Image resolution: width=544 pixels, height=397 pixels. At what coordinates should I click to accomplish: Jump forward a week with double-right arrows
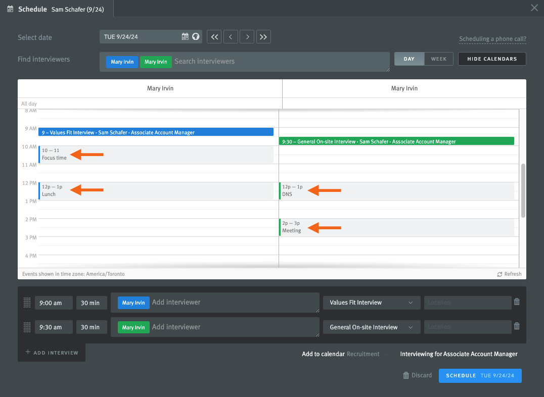coord(263,36)
